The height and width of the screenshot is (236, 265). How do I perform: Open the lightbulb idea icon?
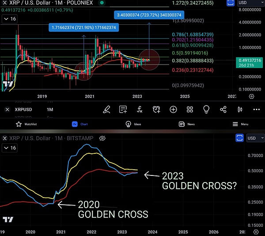coord(206,110)
